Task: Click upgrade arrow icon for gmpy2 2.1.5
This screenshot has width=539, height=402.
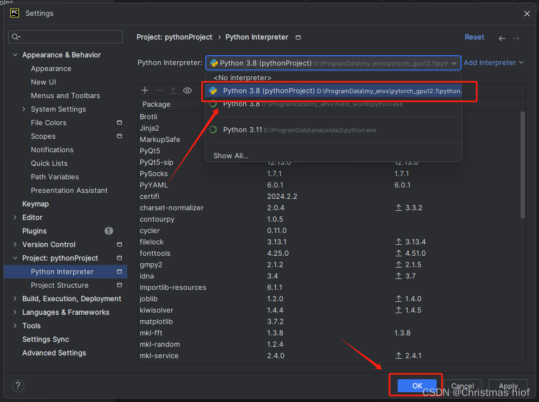Action: coord(398,264)
